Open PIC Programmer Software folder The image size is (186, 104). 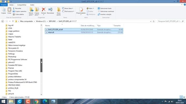pyautogui.click(x=17, y=60)
